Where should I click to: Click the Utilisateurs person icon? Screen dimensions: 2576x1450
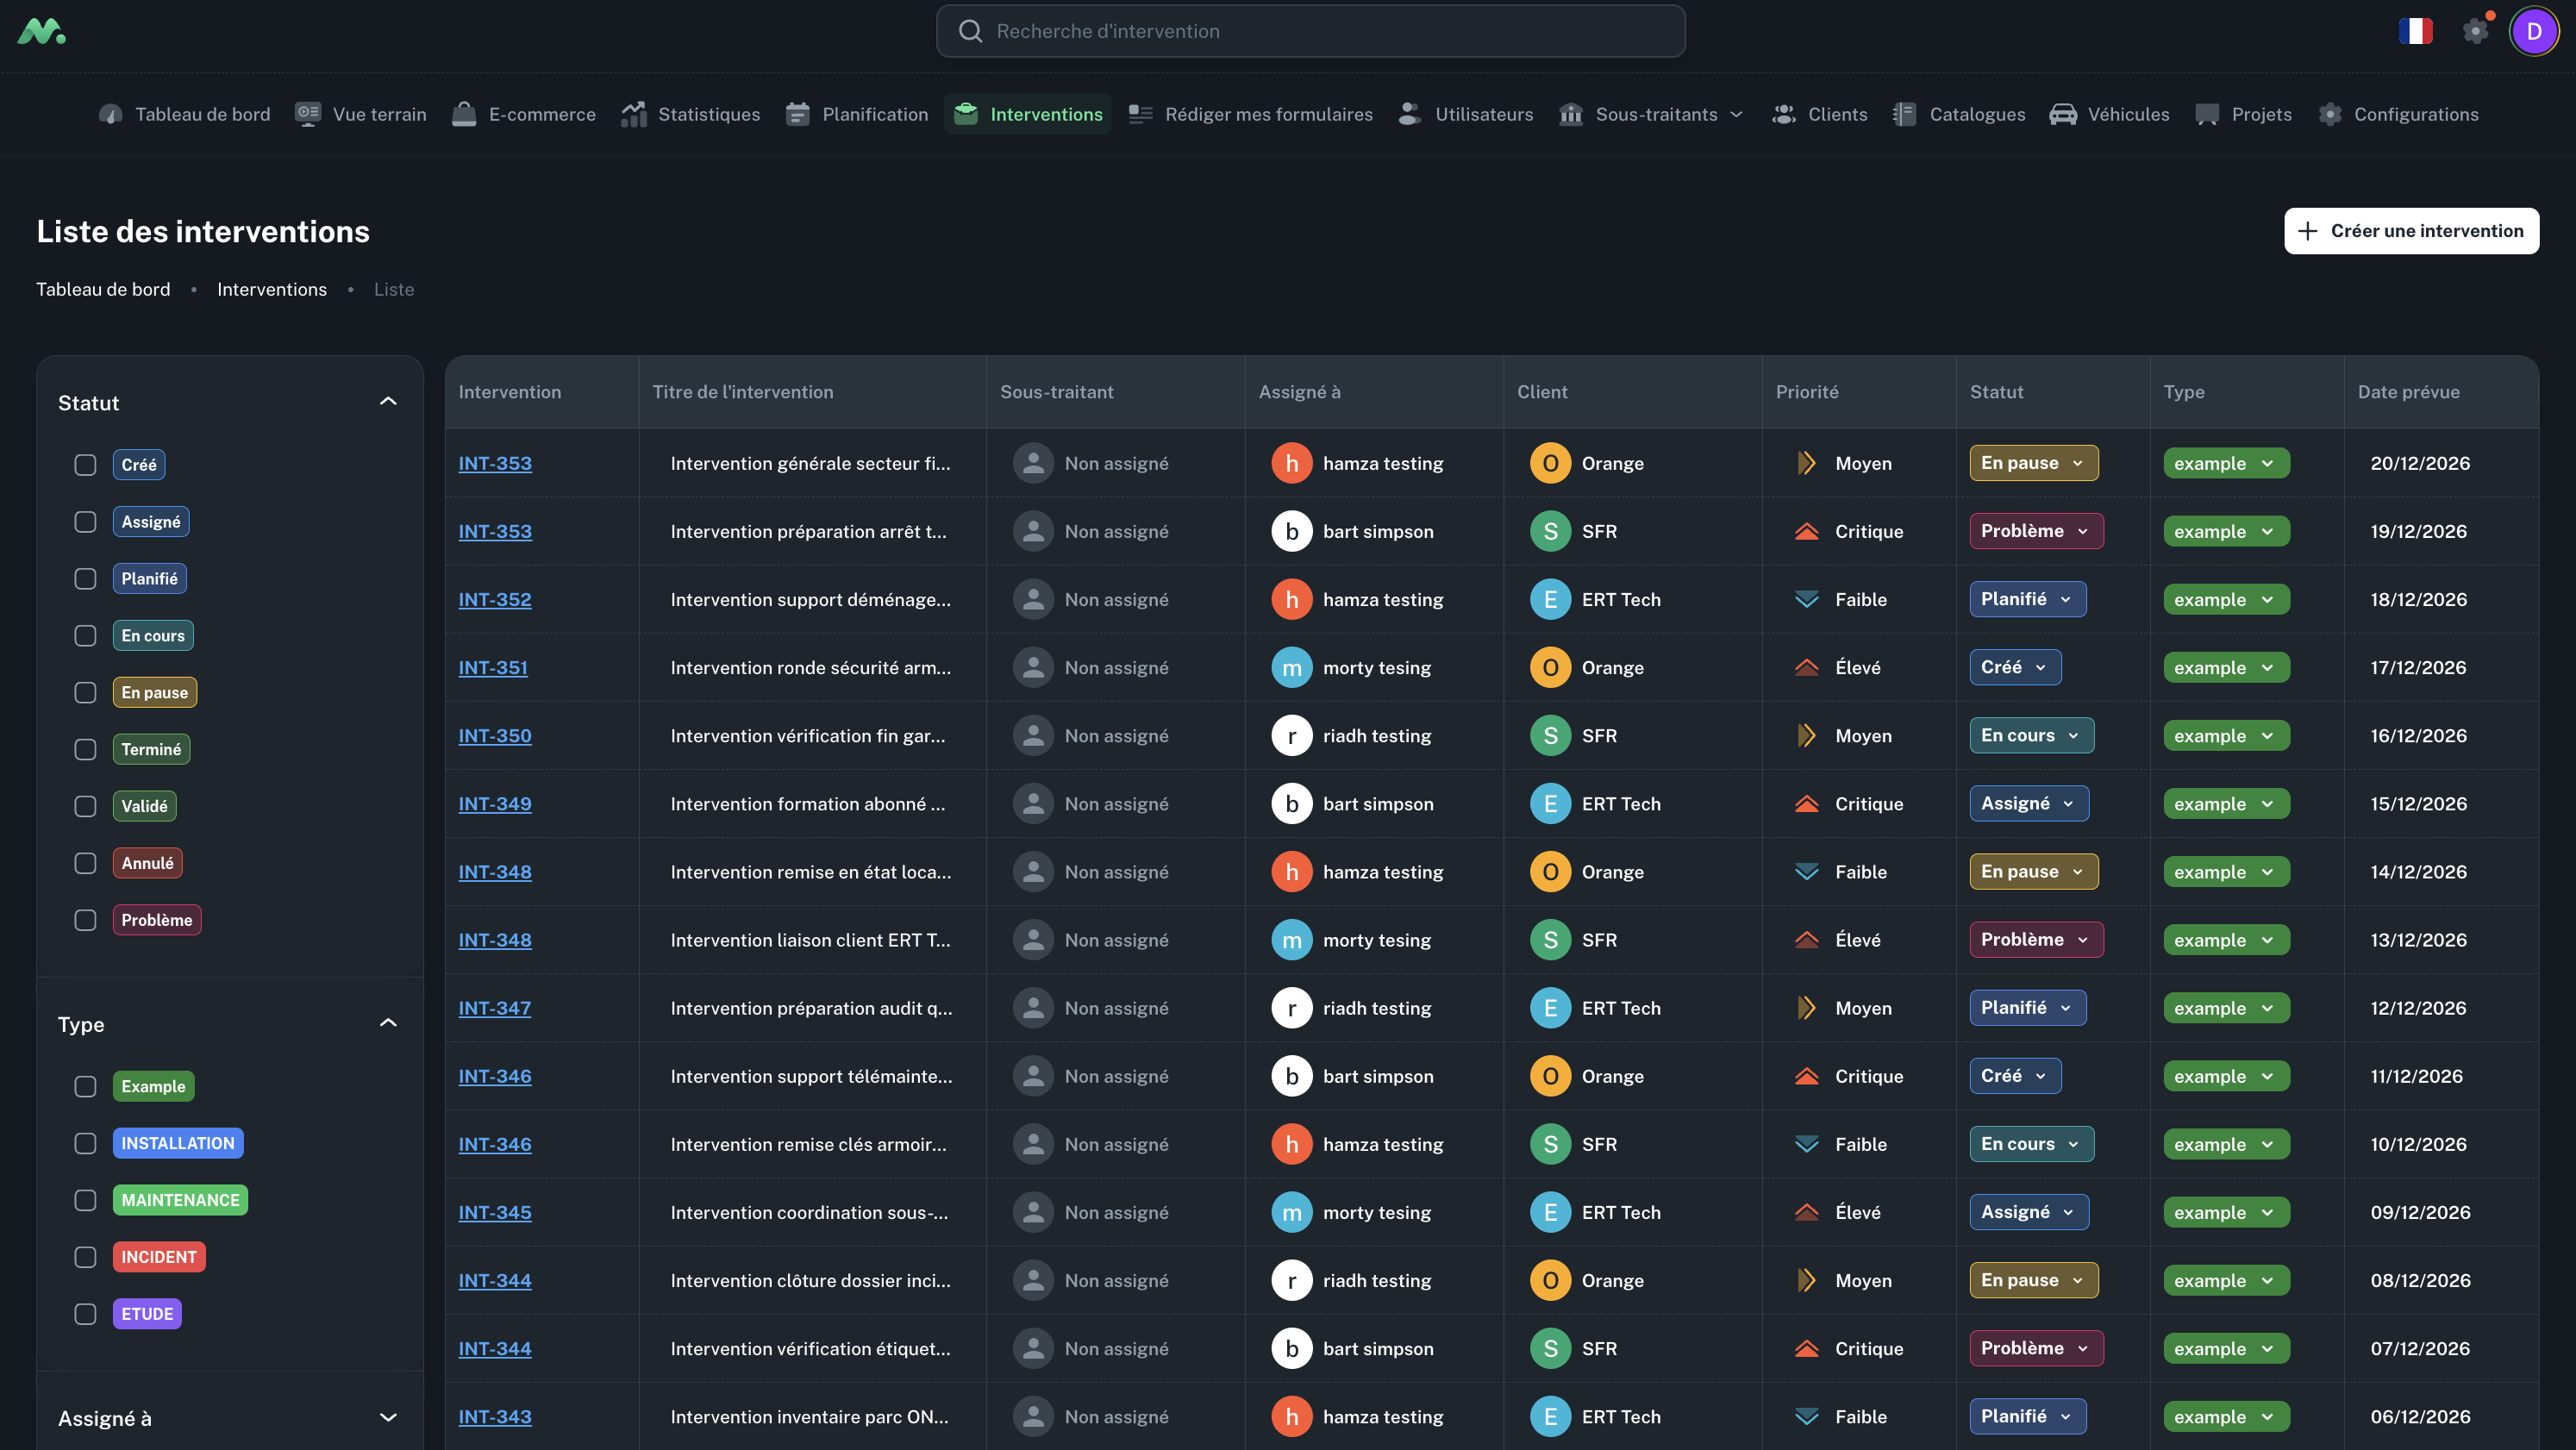(x=1410, y=114)
